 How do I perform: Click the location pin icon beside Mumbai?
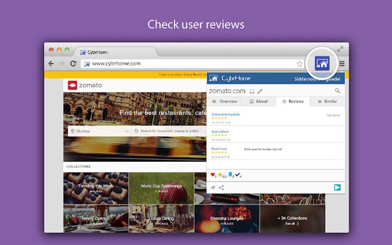[73, 131]
